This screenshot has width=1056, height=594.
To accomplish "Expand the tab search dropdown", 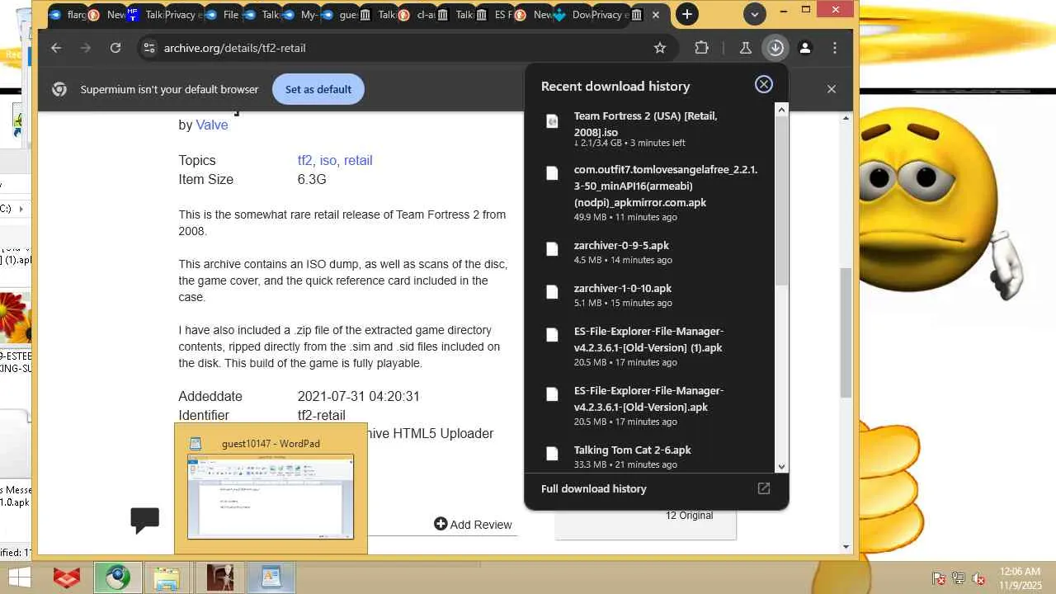I will pyautogui.click(x=754, y=14).
